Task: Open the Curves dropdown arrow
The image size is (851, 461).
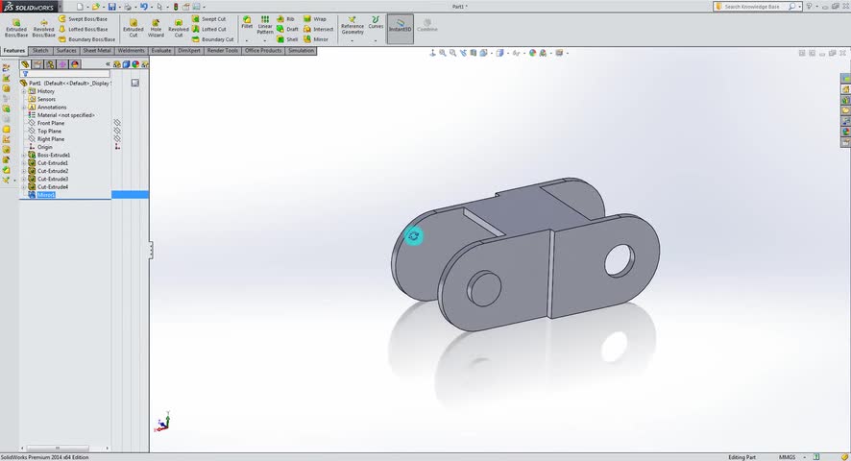Action: click(376, 40)
